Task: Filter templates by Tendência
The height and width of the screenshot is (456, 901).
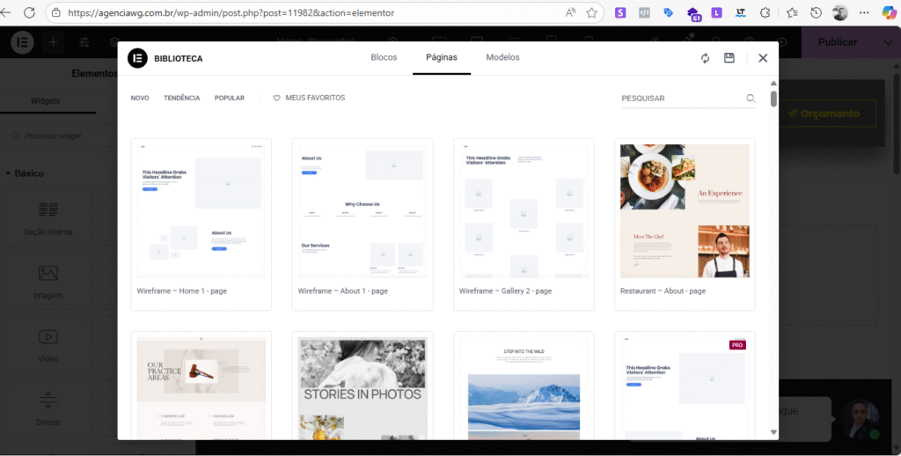Action: (181, 99)
